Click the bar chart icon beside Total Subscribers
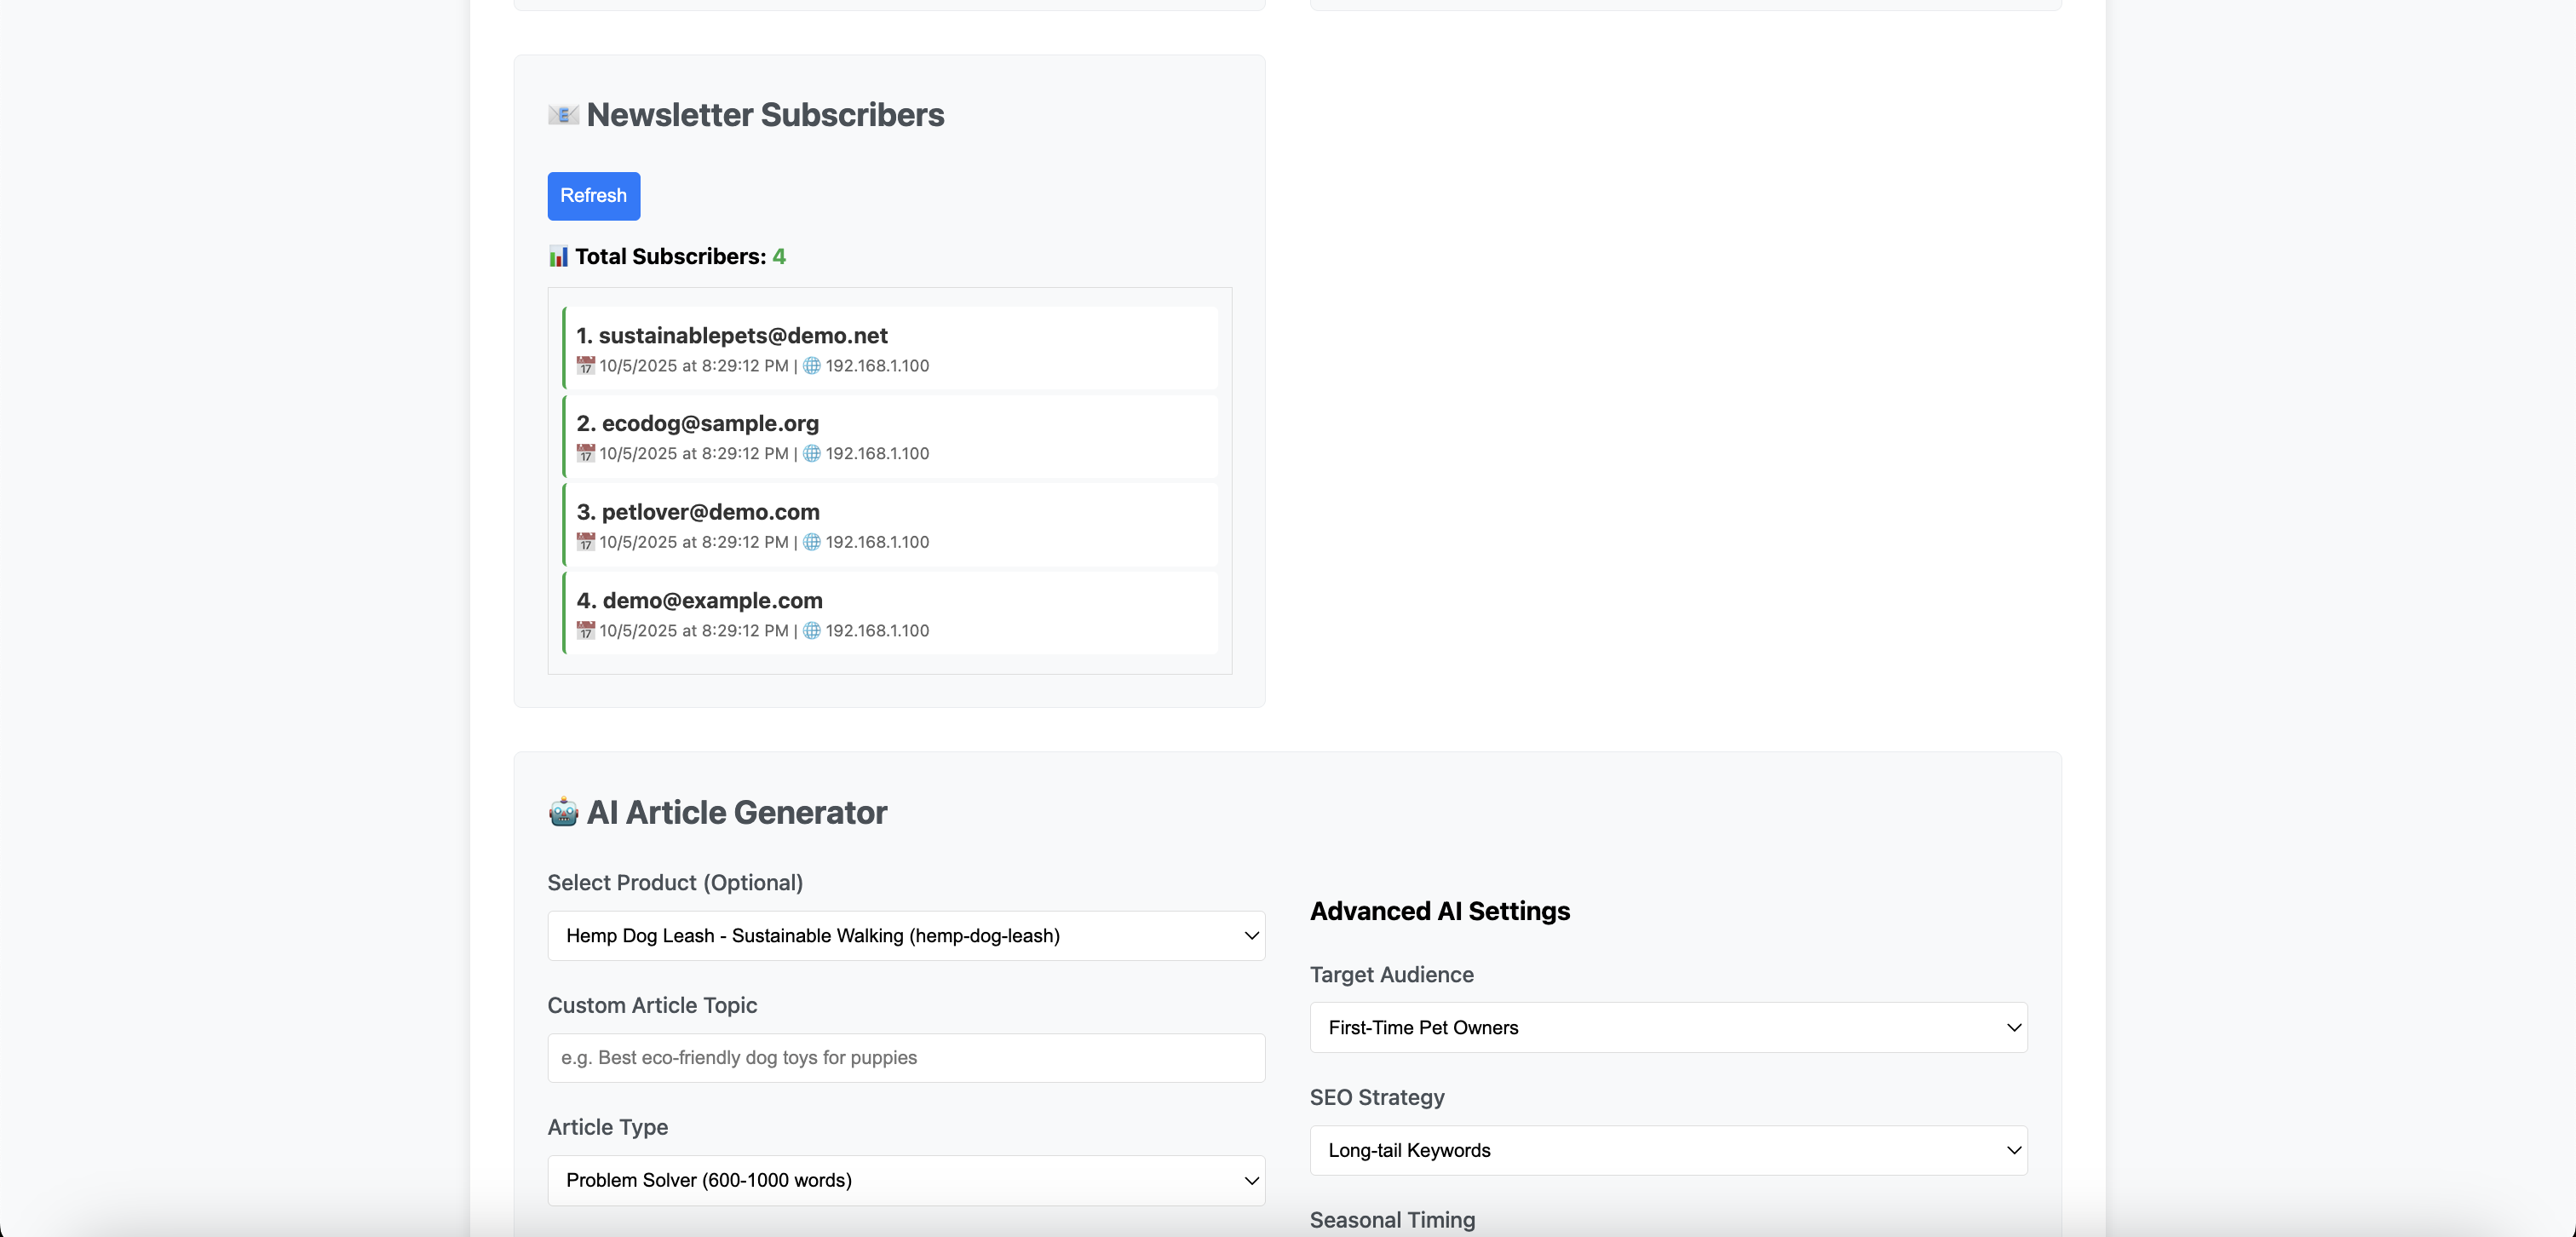This screenshot has height=1237, width=2576. tap(558, 257)
